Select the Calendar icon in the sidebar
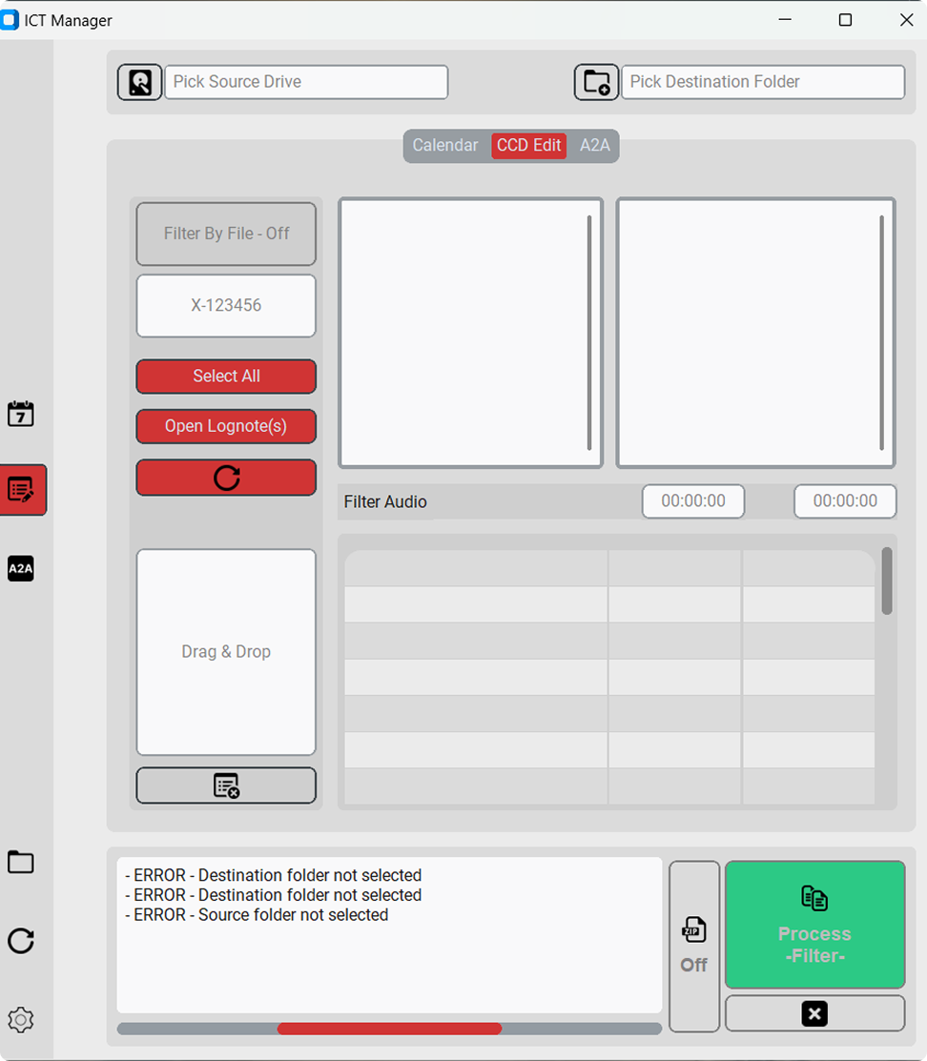The height and width of the screenshot is (1061, 927). [21, 414]
